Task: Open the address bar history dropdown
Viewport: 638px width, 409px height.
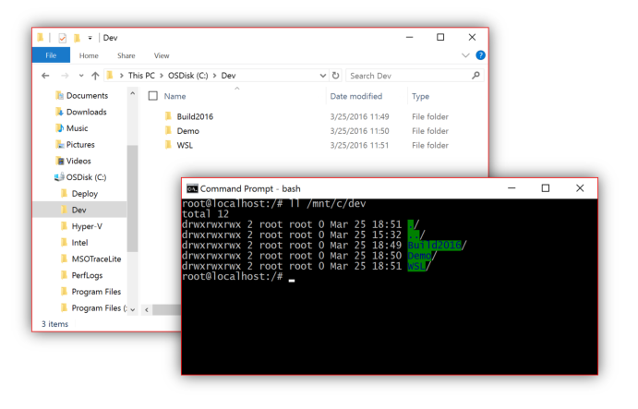Action: (x=322, y=76)
